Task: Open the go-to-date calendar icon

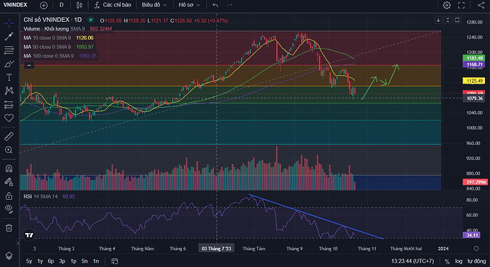Action: 114,261
